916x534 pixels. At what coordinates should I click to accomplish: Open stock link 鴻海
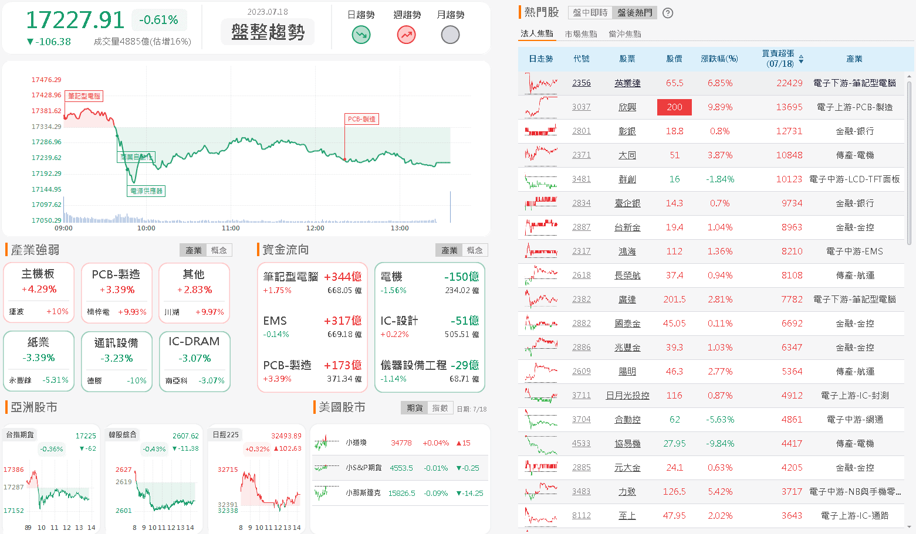tap(627, 251)
